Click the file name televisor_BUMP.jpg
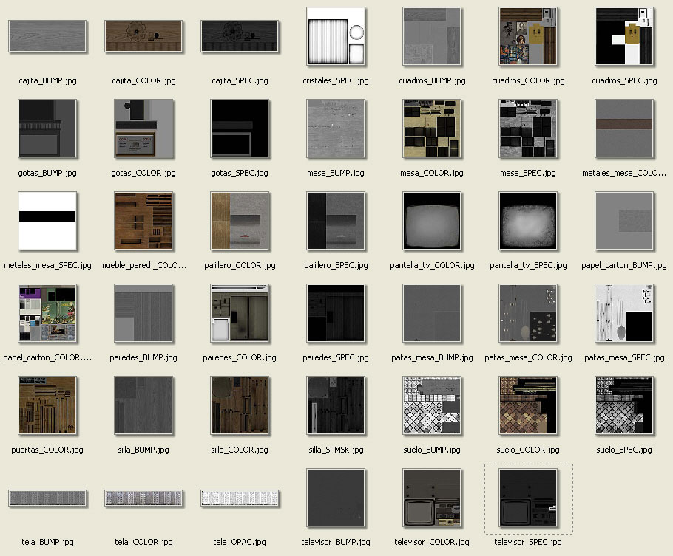This screenshot has height=556, width=673. [x=336, y=542]
